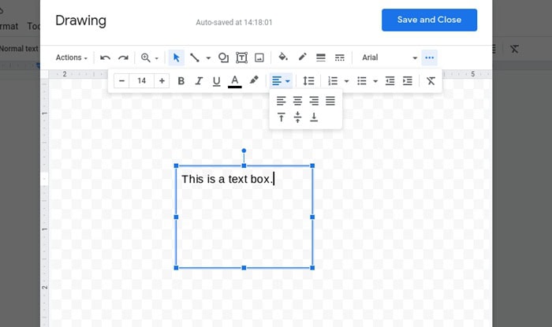Expand bulleted list style arrow
The height and width of the screenshot is (327, 552).
[375, 82]
